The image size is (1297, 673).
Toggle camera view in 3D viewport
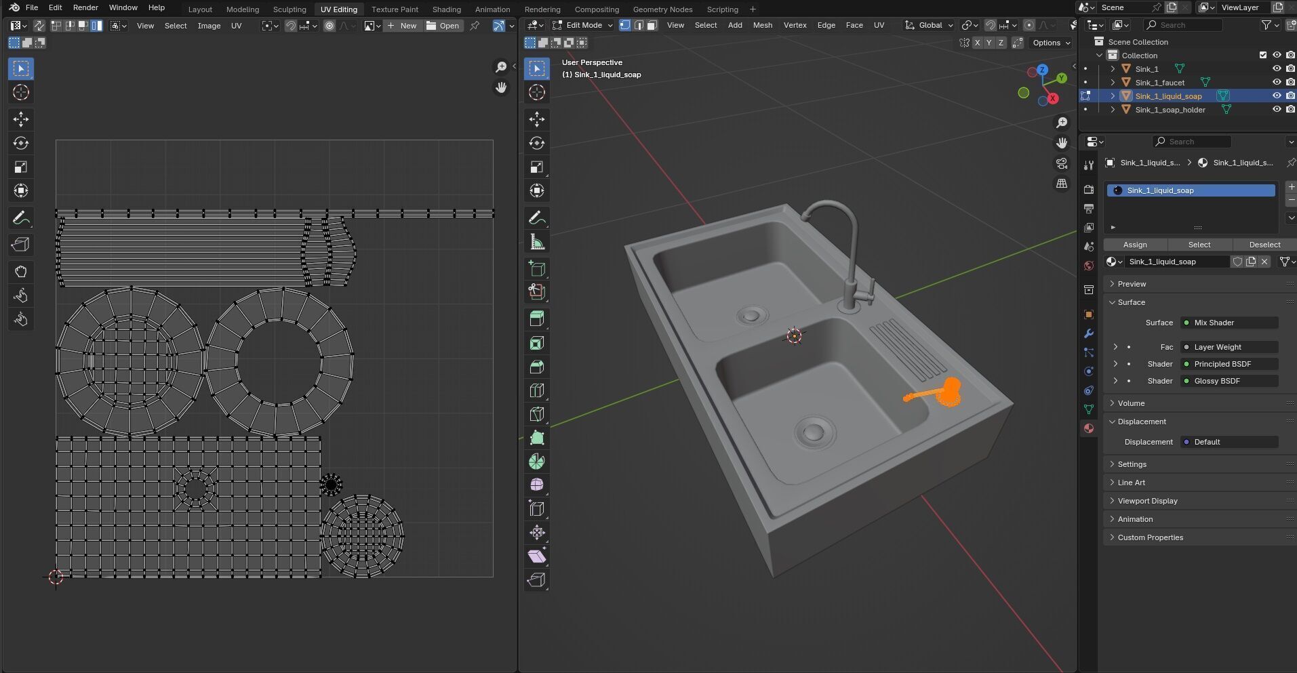point(1062,163)
